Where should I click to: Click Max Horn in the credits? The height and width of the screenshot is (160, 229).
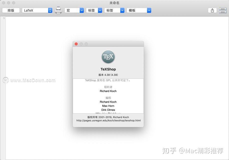pos(108,106)
